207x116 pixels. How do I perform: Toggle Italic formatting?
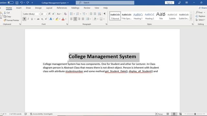28,19
